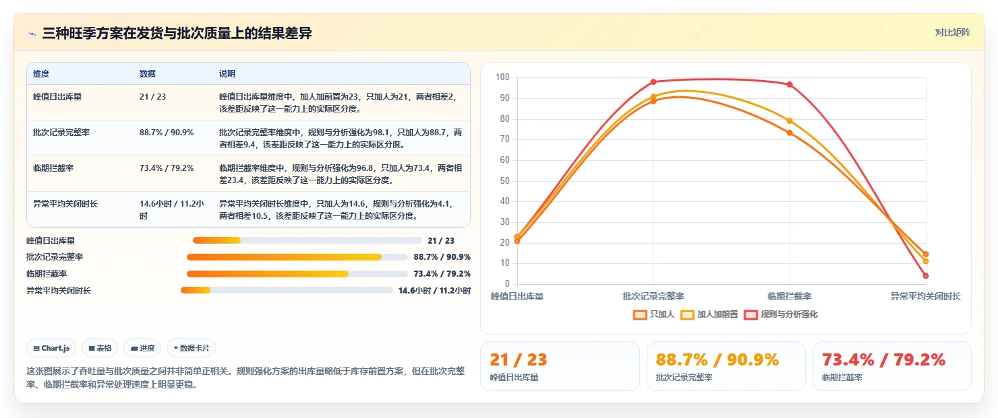Click the 峰值日出库量 axis label on chart
Screen dimensions: 998x418
pos(517,296)
